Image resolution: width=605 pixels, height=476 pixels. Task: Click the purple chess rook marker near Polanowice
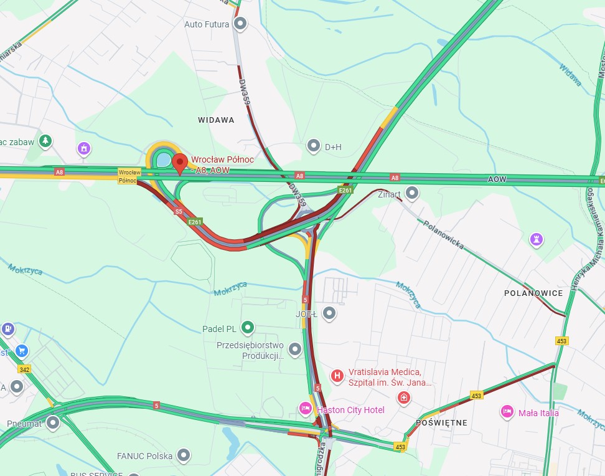[x=537, y=239]
